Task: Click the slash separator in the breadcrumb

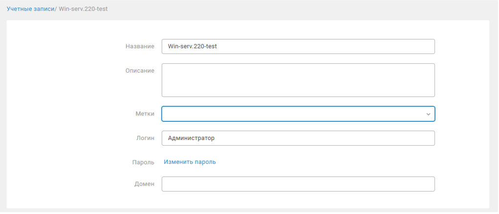Action: pyautogui.click(x=56, y=9)
